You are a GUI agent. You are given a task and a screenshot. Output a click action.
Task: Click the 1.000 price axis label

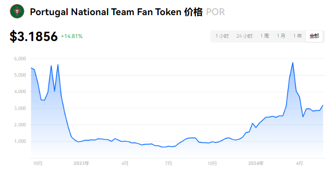[20, 141]
